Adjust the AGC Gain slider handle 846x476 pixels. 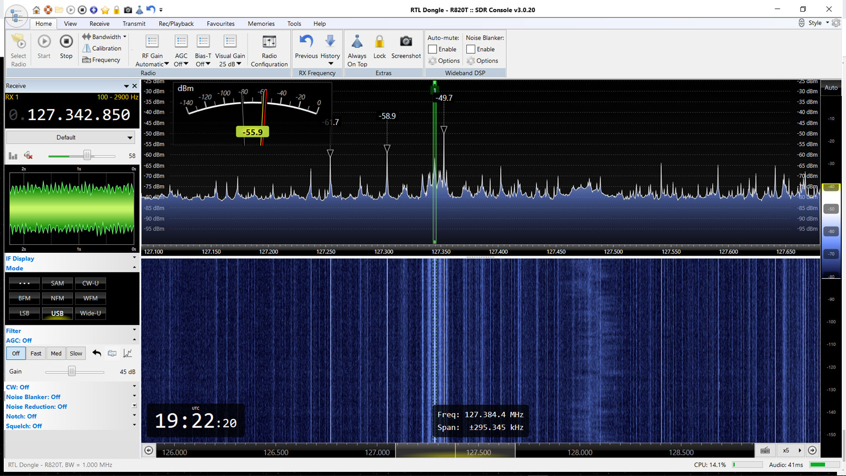pyautogui.click(x=72, y=371)
